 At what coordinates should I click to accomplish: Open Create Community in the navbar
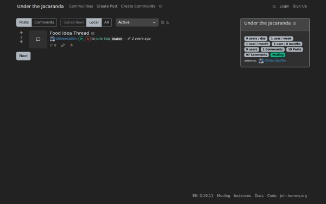(x=138, y=6)
